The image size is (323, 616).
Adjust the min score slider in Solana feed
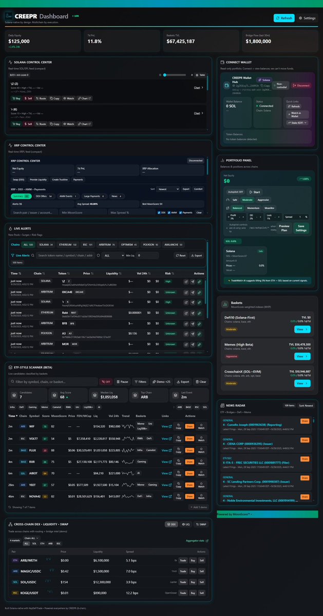click(175, 75)
